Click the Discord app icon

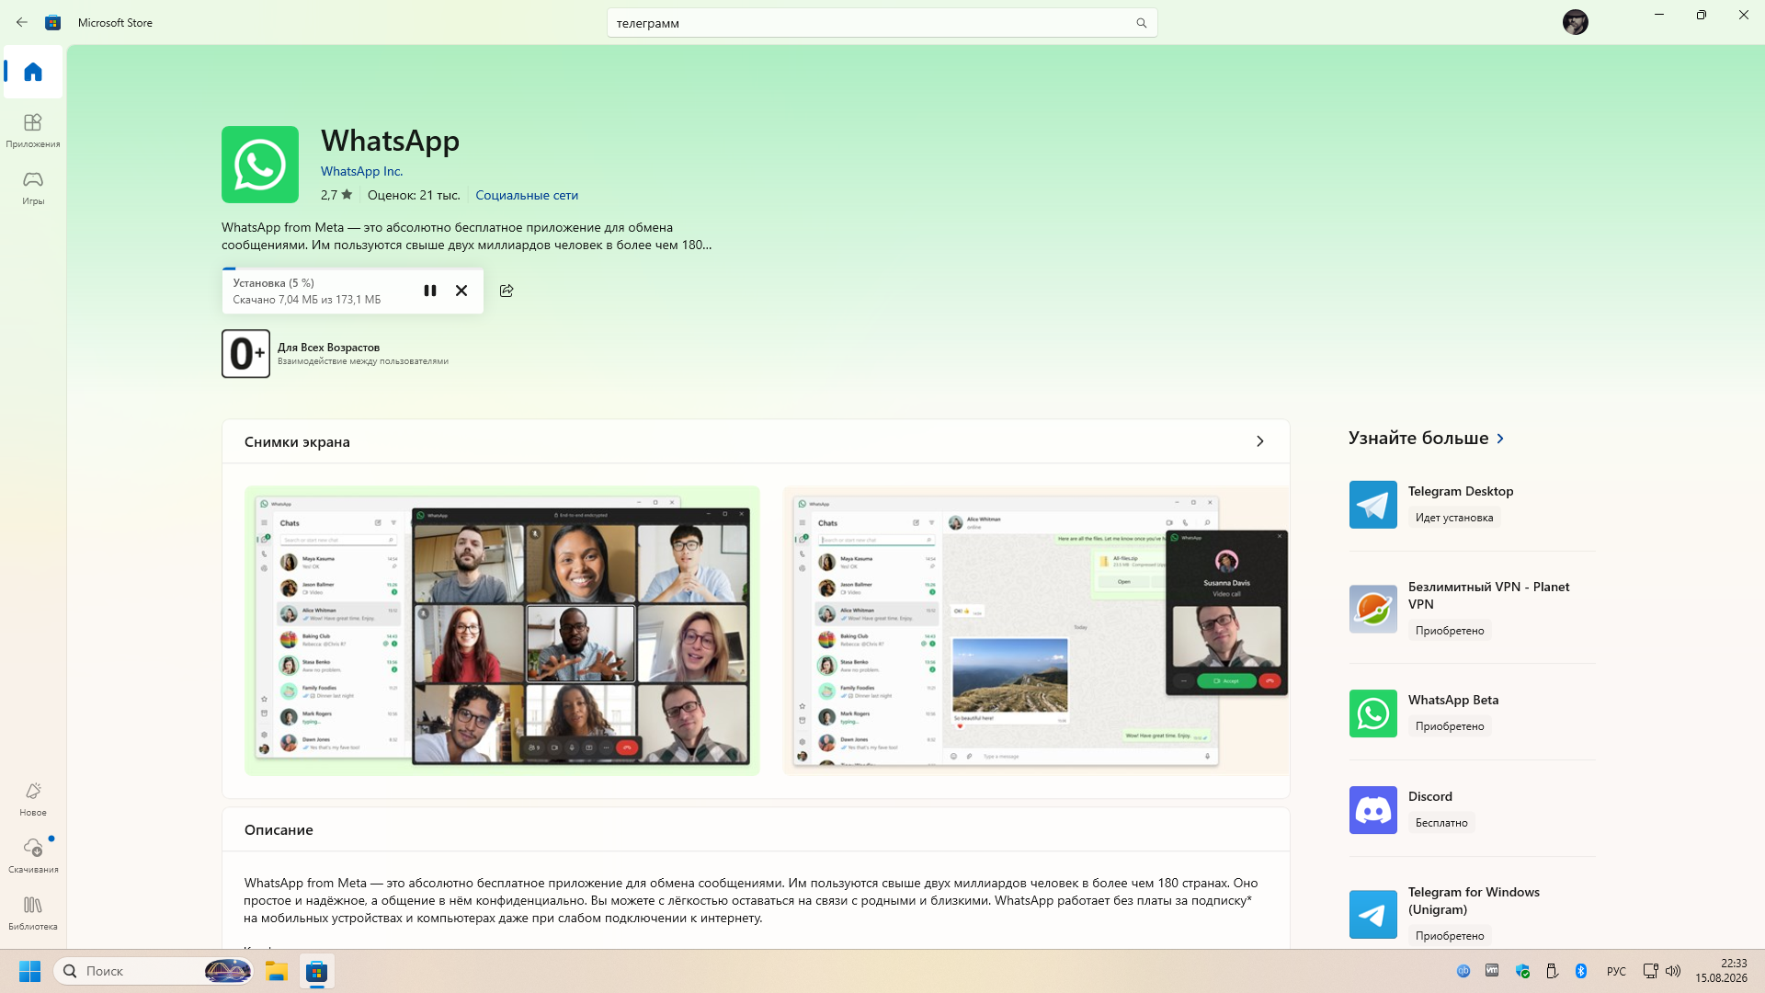(x=1373, y=810)
